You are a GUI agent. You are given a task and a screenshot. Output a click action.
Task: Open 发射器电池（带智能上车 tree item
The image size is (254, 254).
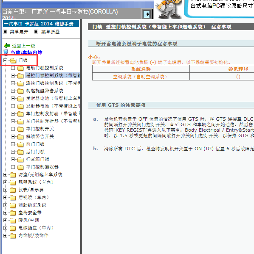click(53, 98)
